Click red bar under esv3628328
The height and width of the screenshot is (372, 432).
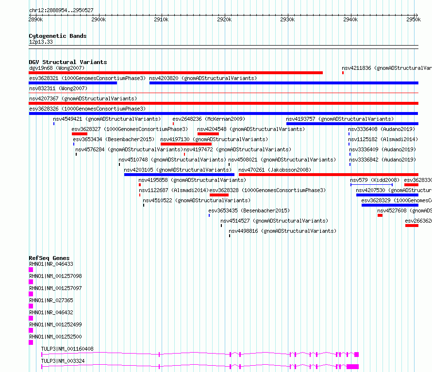(x=219, y=195)
